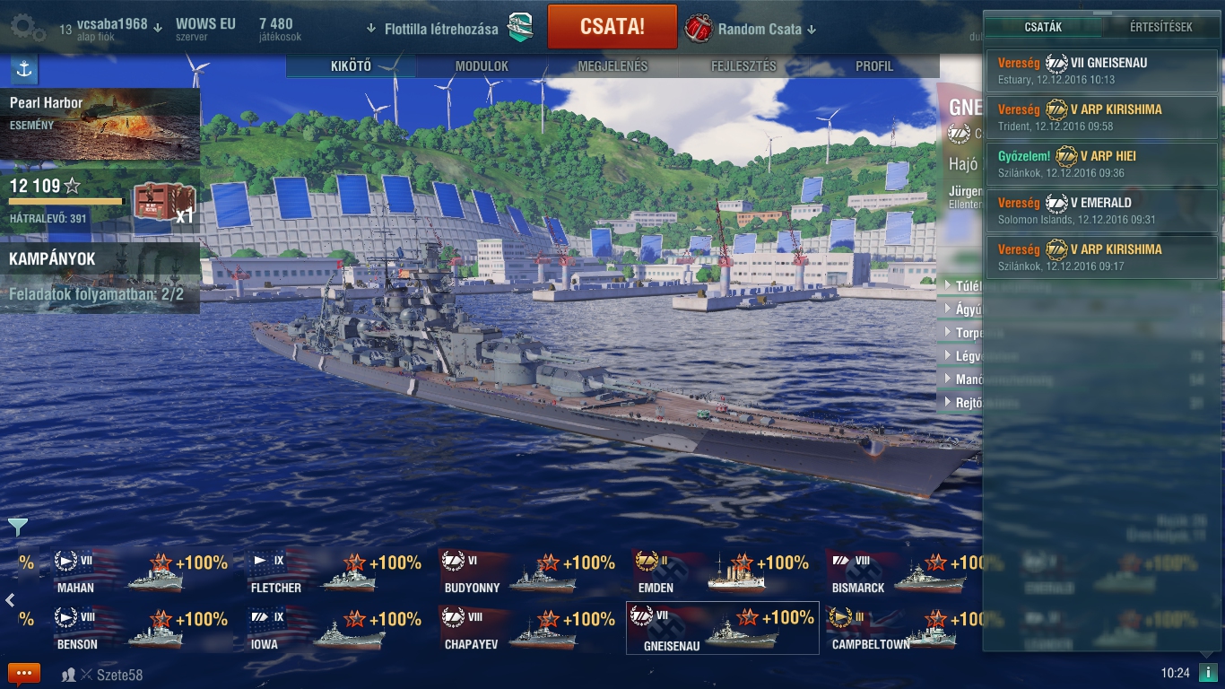Open the ship filter funnel icon
The height and width of the screenshot is (689, 1225).
tap(17, 527)
